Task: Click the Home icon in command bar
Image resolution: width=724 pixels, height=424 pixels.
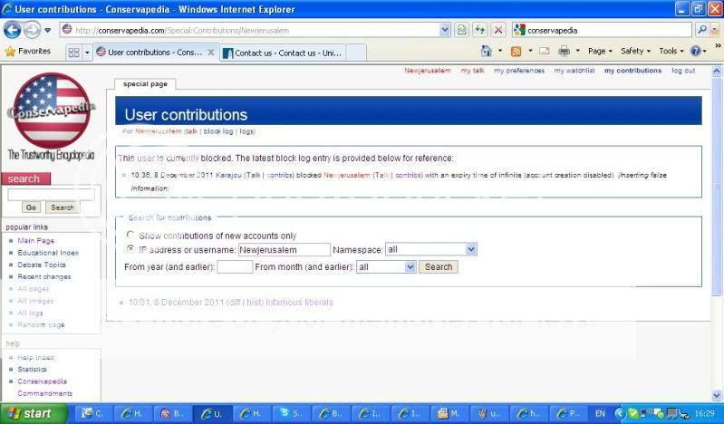Action: pos(487,51)
